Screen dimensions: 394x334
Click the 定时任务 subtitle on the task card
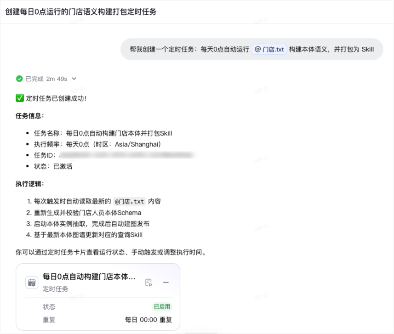(55, 289)
